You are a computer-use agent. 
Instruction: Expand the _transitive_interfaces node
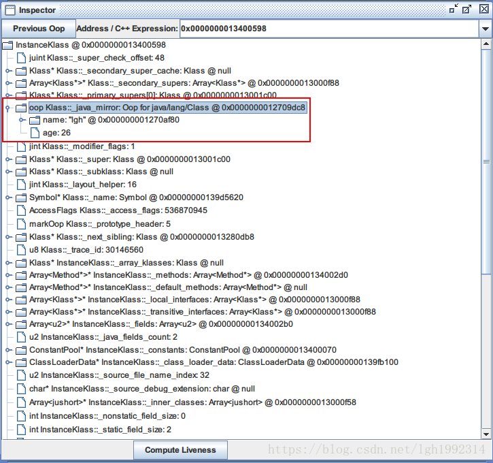coord(8,312)
